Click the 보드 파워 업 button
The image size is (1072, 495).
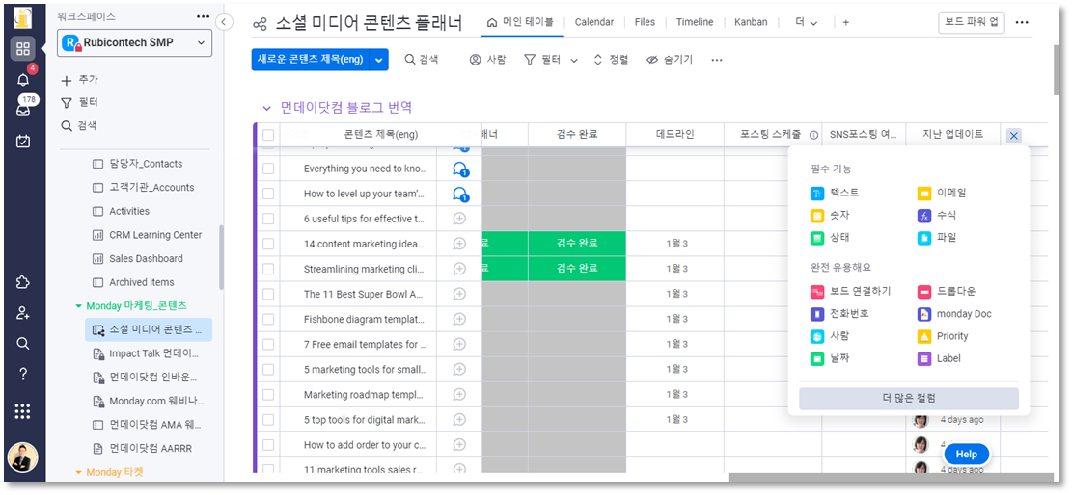coord(972,22)
